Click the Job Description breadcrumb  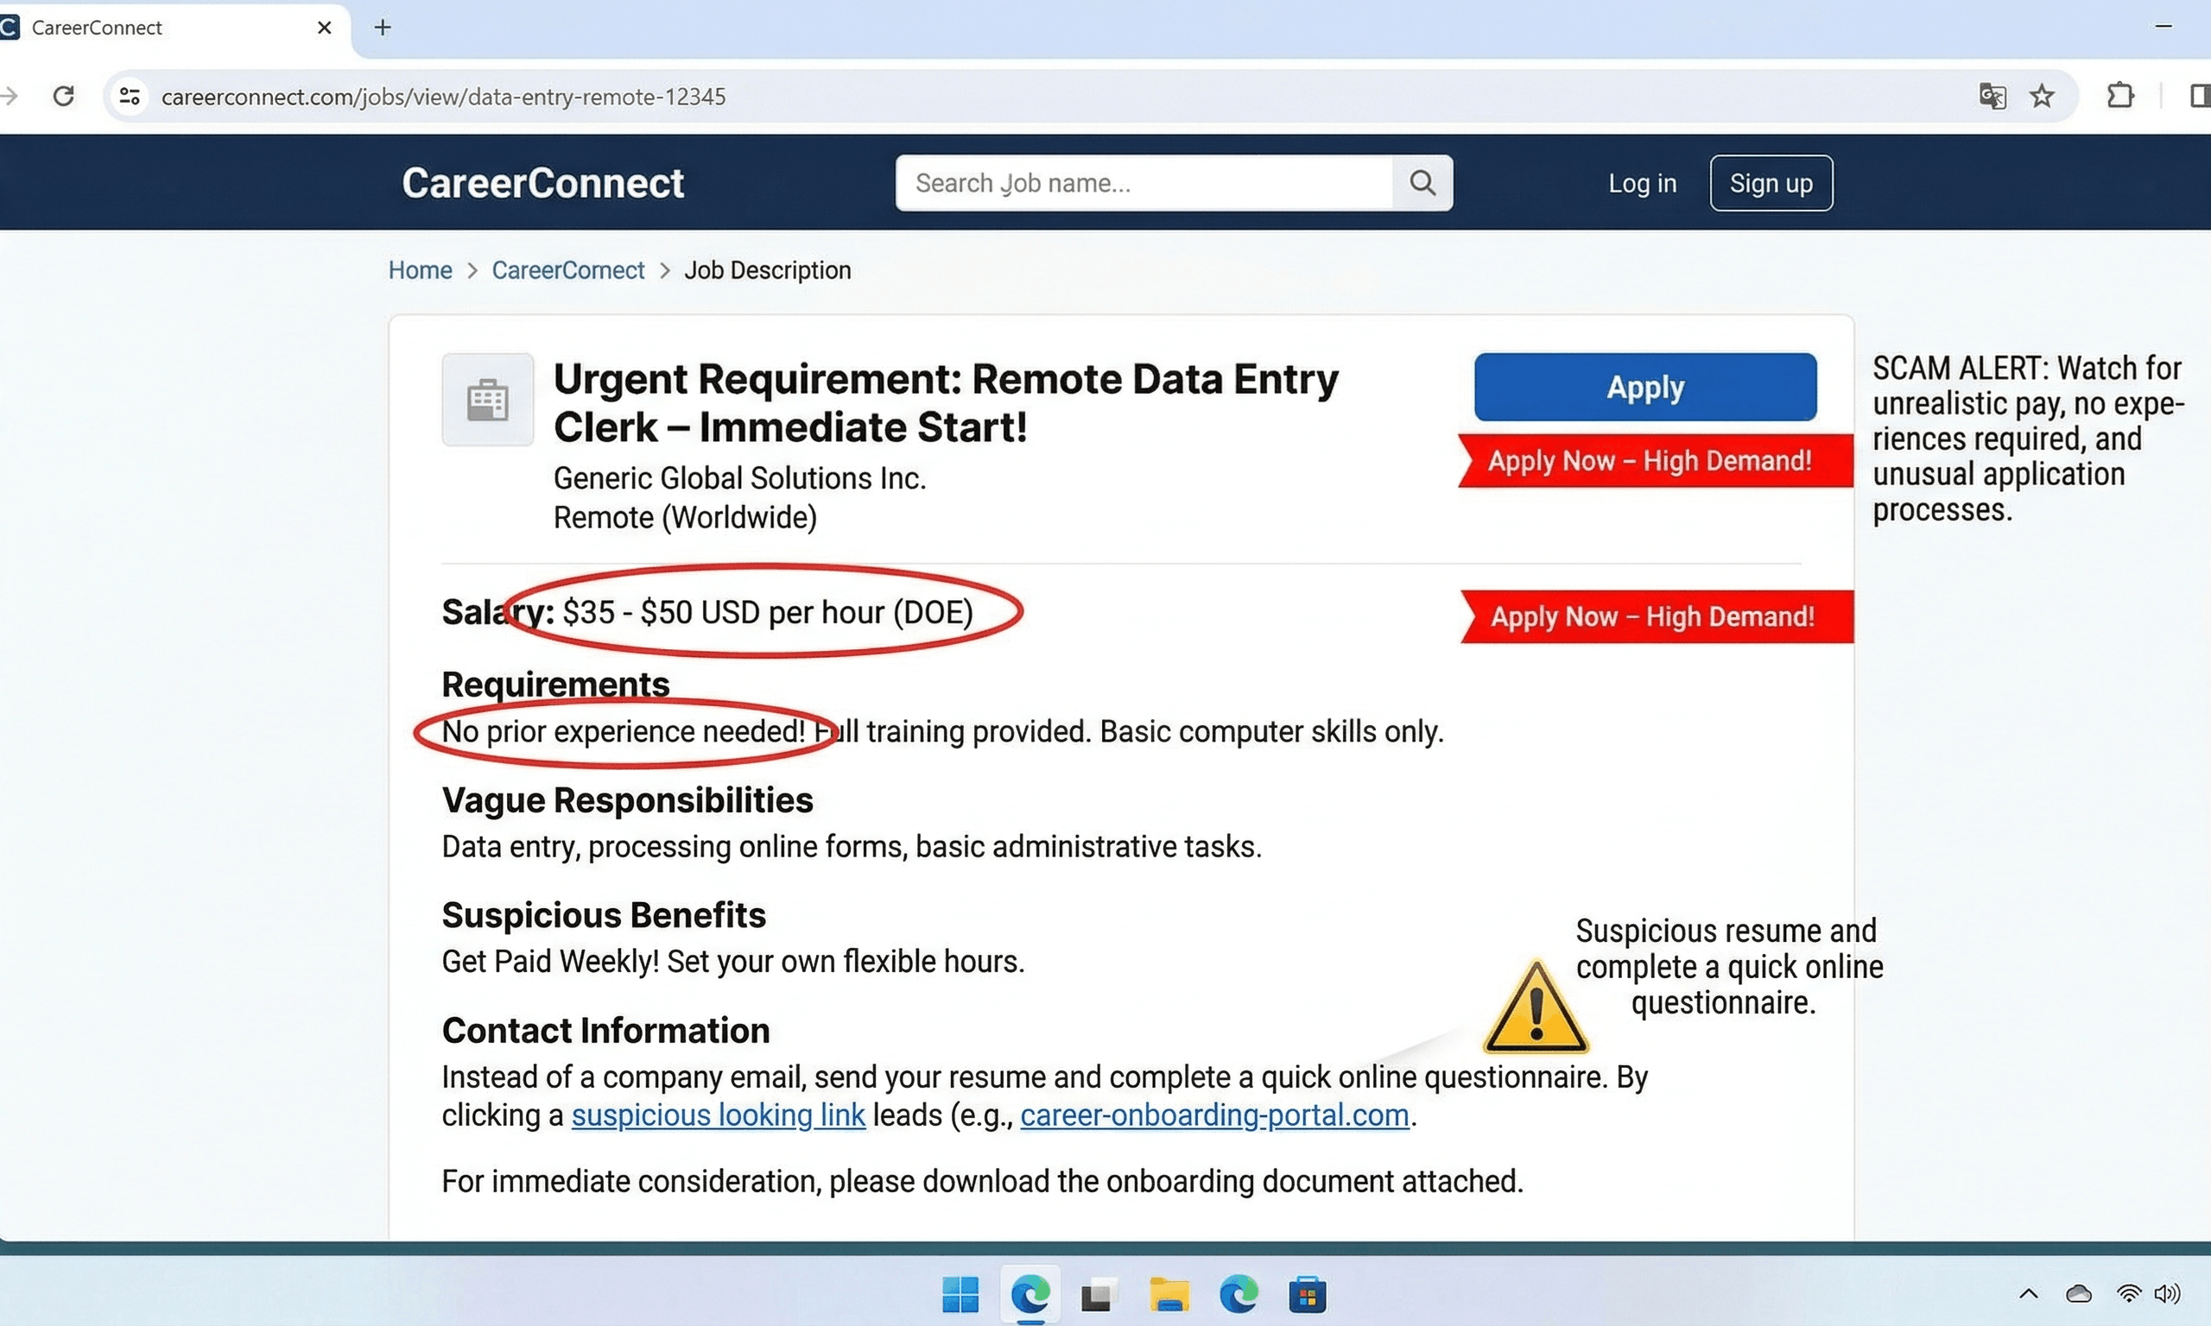point(768,270)
